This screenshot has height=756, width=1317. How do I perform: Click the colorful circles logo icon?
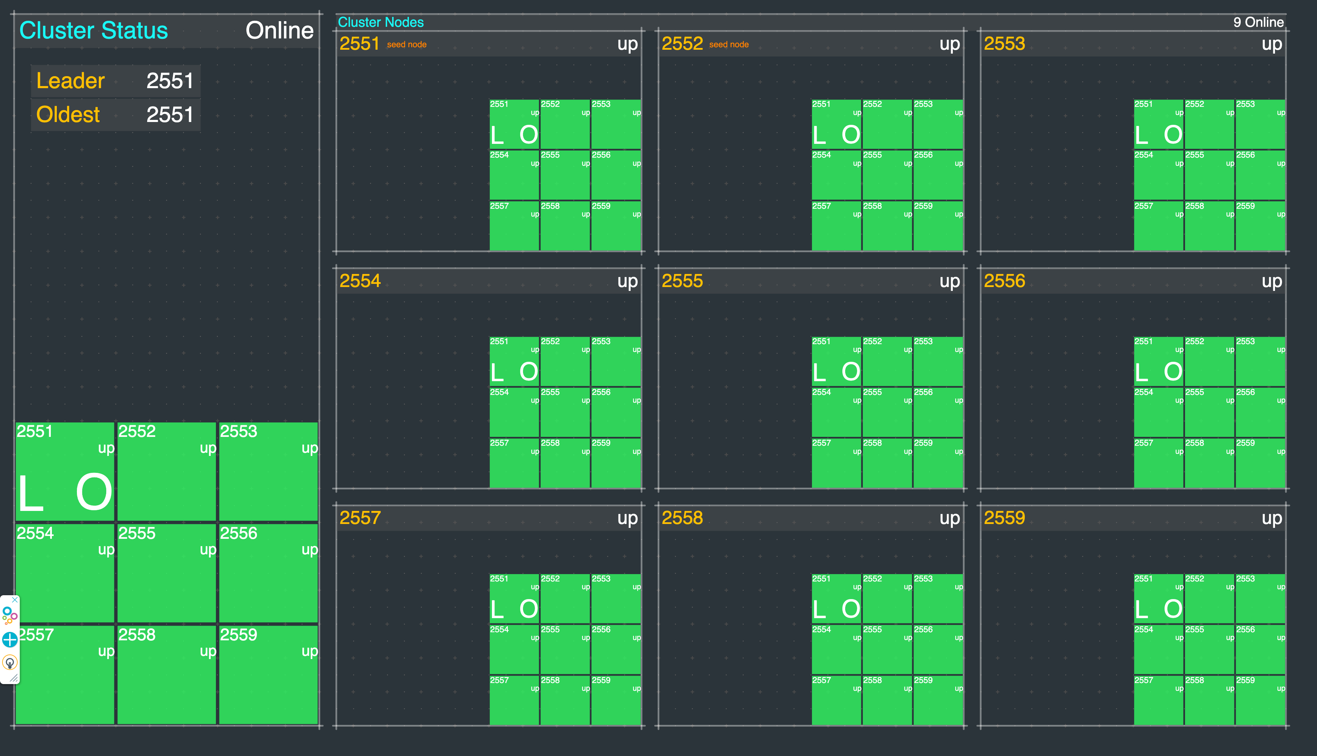pyautogui.click(x=9, y=616)
